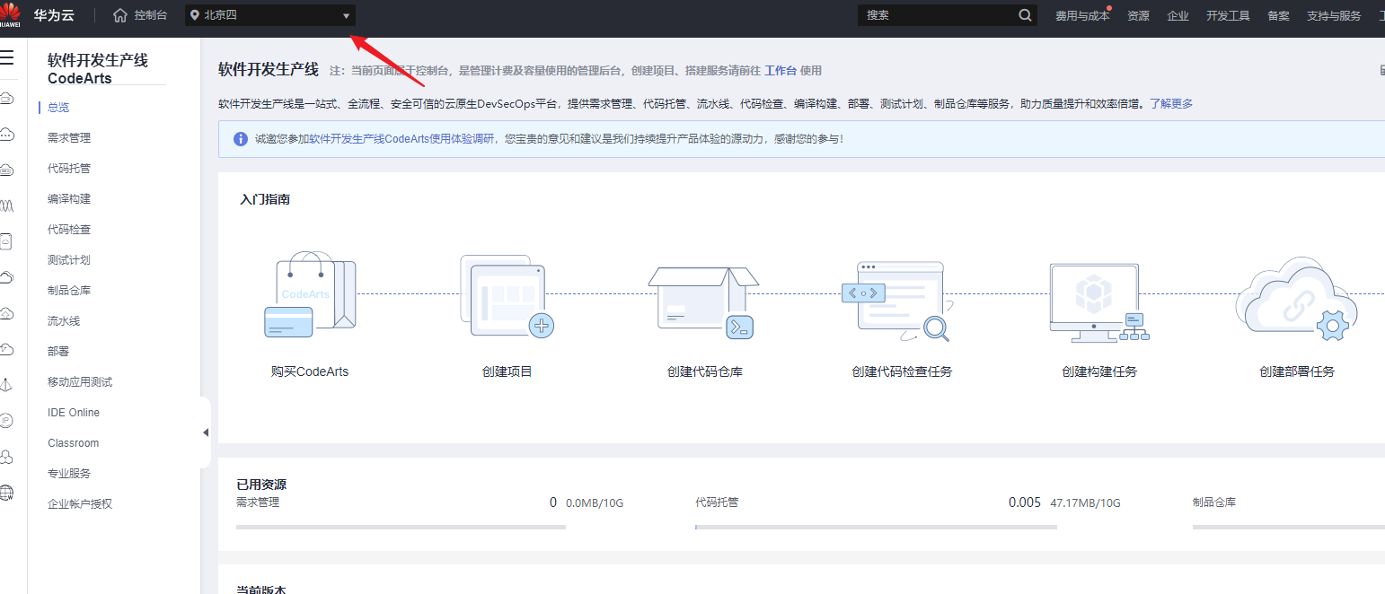Select Classroom in the side menu
The height and width of the screenshot is (594, 1385).
point(74,443)
